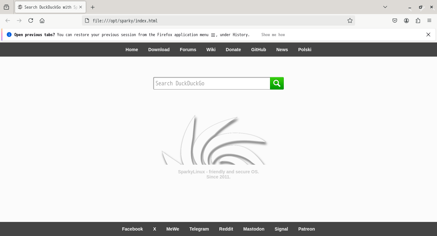
Task: Click the SparkyLinux swirl logo image
Action: [x=214, y=140]
